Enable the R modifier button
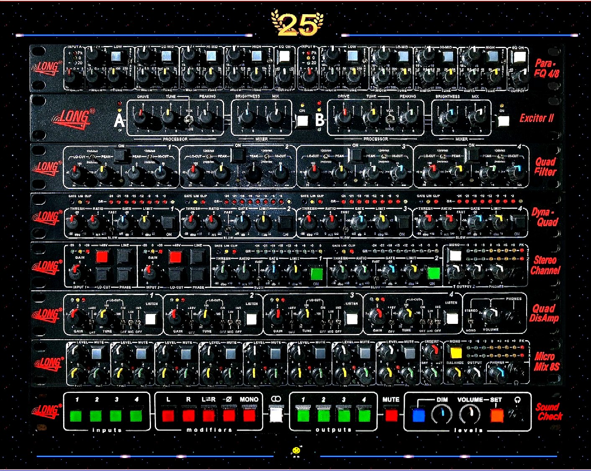 tap(189, 415)
